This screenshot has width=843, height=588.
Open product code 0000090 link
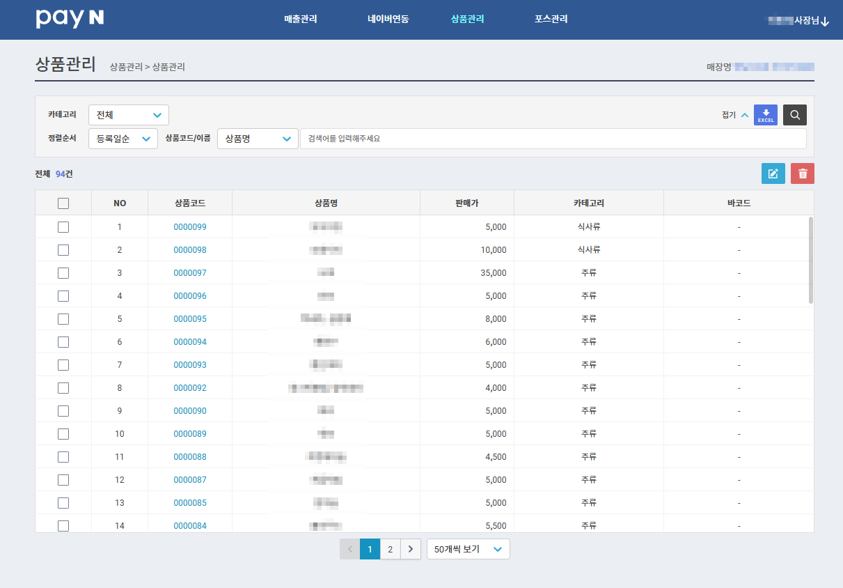(x=190, y=411)
